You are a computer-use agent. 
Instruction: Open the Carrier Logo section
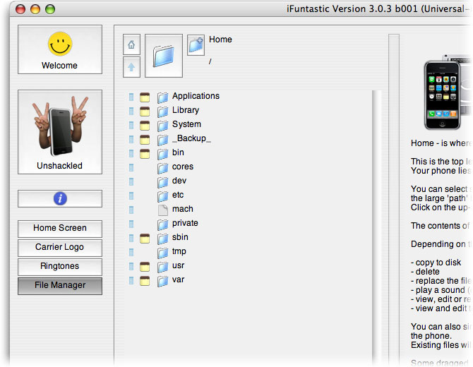click(60, 248)
